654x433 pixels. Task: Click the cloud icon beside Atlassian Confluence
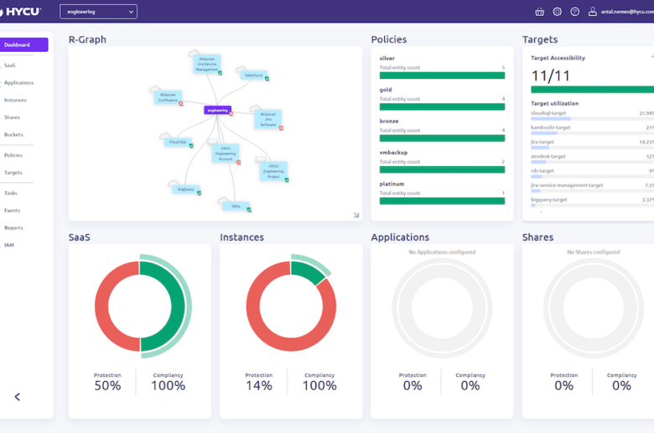coord(155,89)
